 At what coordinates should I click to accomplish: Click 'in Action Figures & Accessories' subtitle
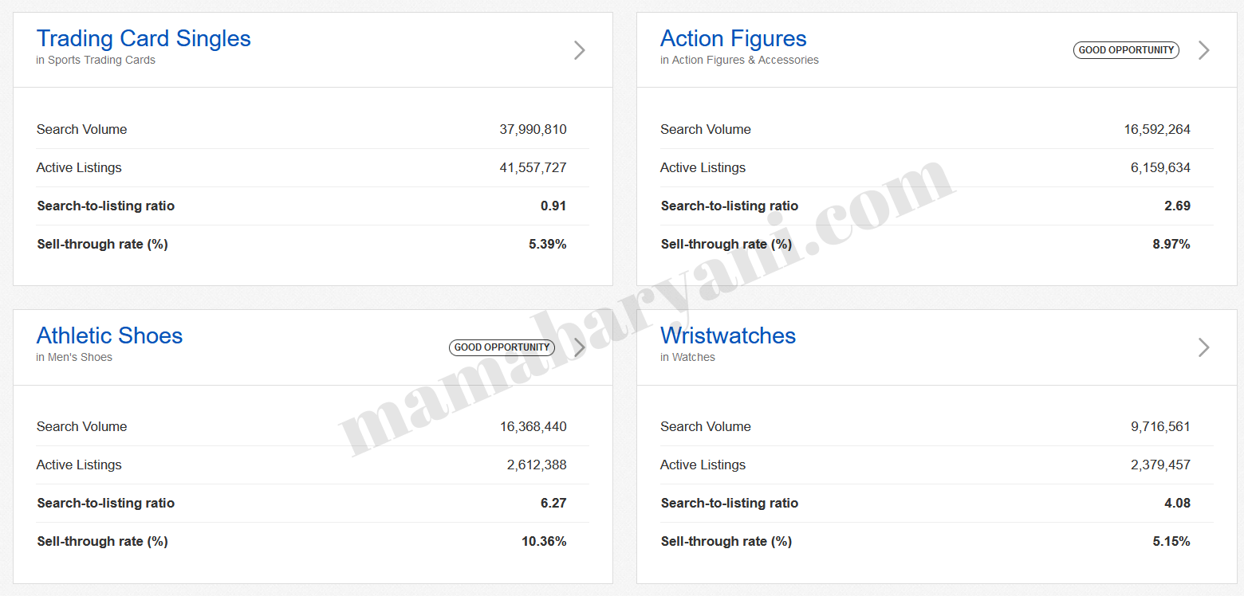739,61
